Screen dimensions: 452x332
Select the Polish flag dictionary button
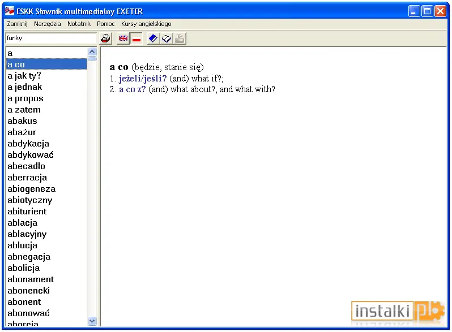pos(137,38)
